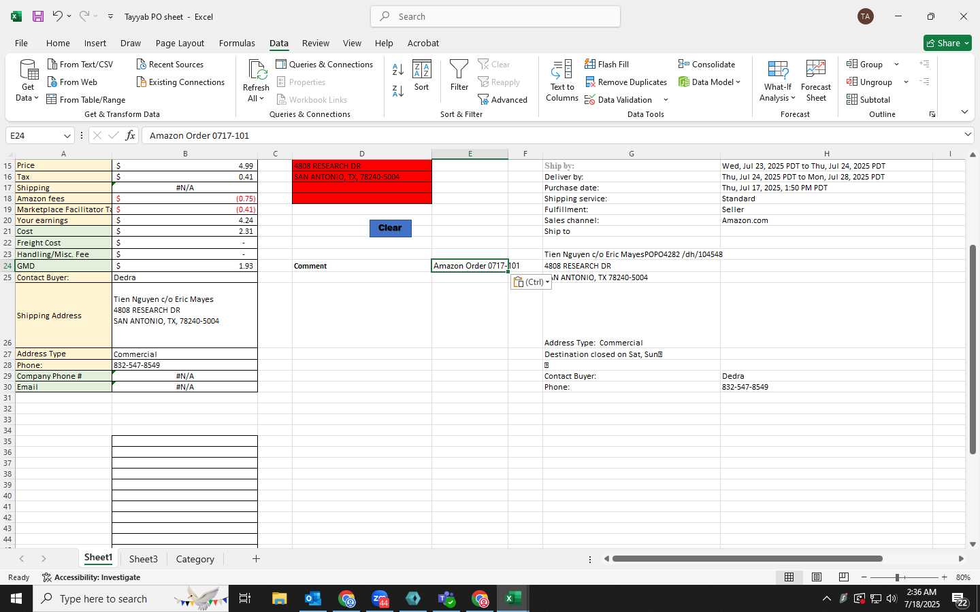Adjust the zoom slider handle

tap(897, 577)
